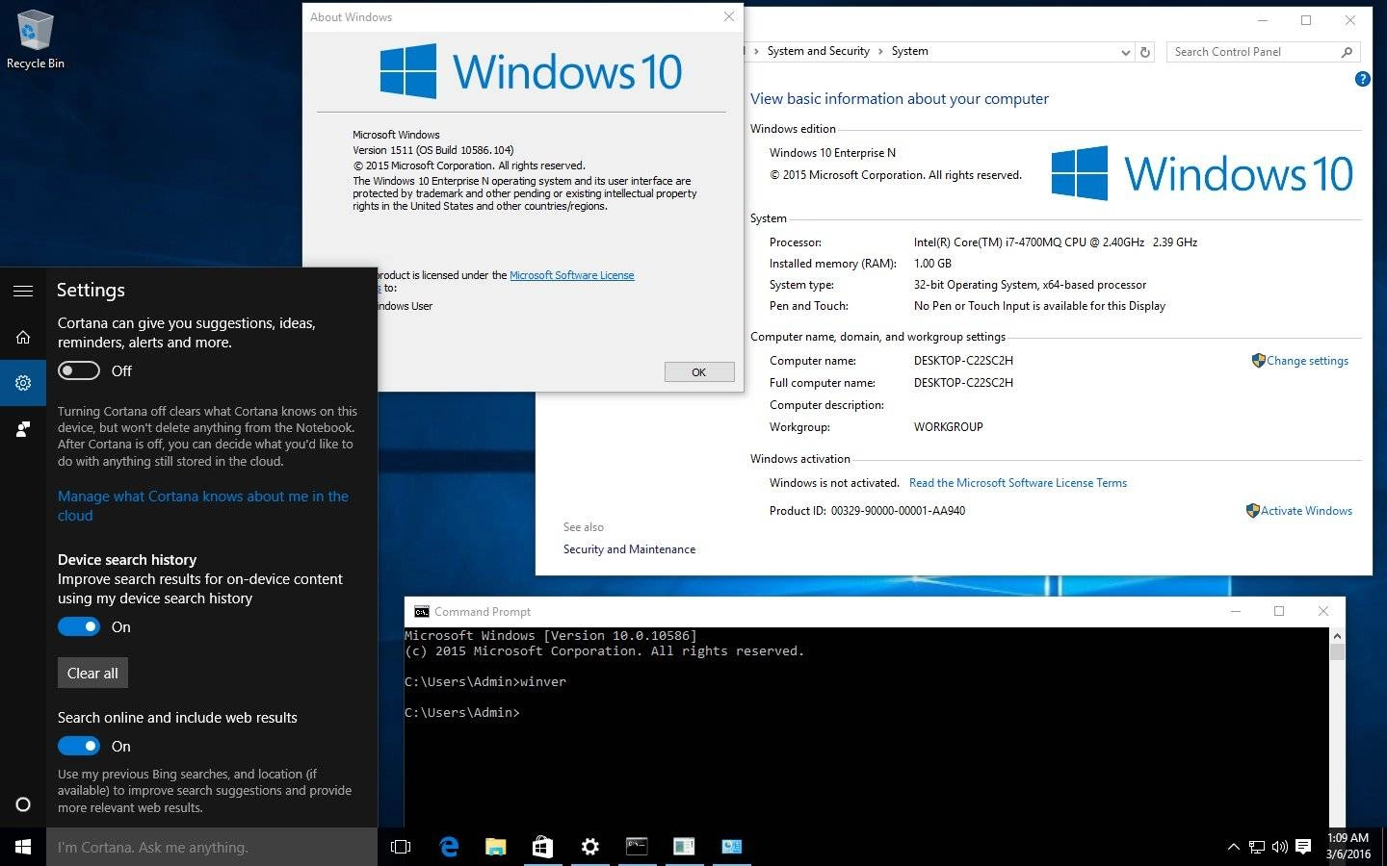Image resolution: width=1387 pixels, height=866 pixels.
Task: Focus the Search Control Panel field
Action: pos(1254,52)
